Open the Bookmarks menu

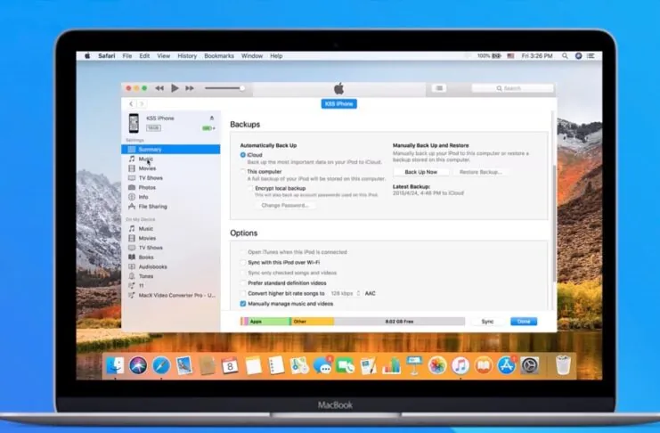pyautogui.click(x=219, y=55)
